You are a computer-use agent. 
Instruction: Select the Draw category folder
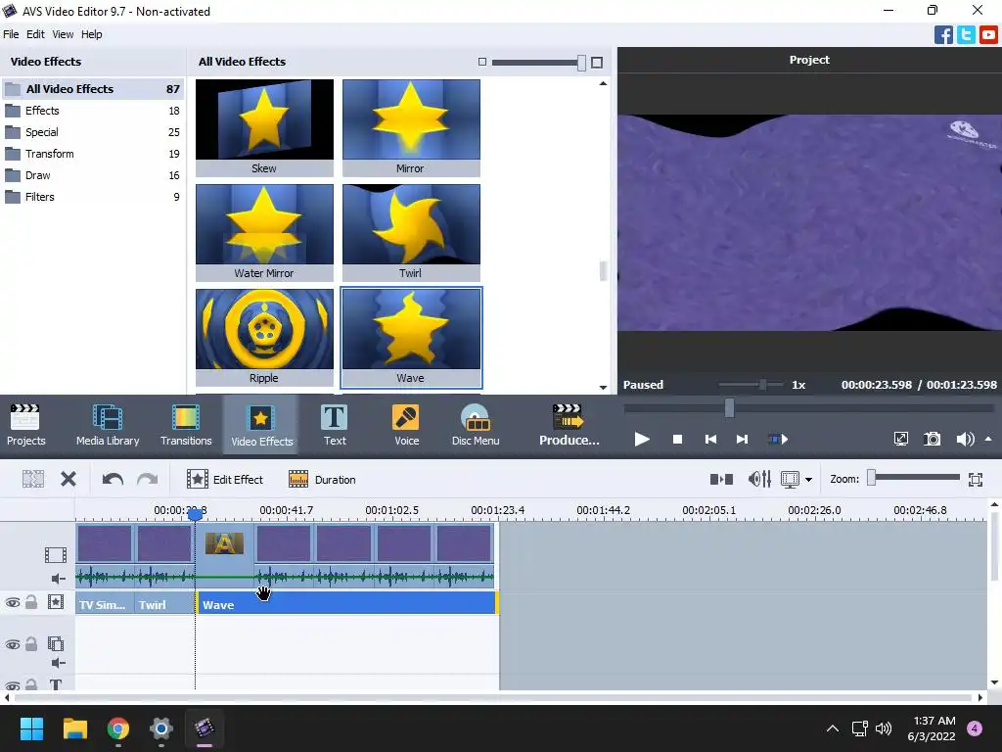(93, 175)
